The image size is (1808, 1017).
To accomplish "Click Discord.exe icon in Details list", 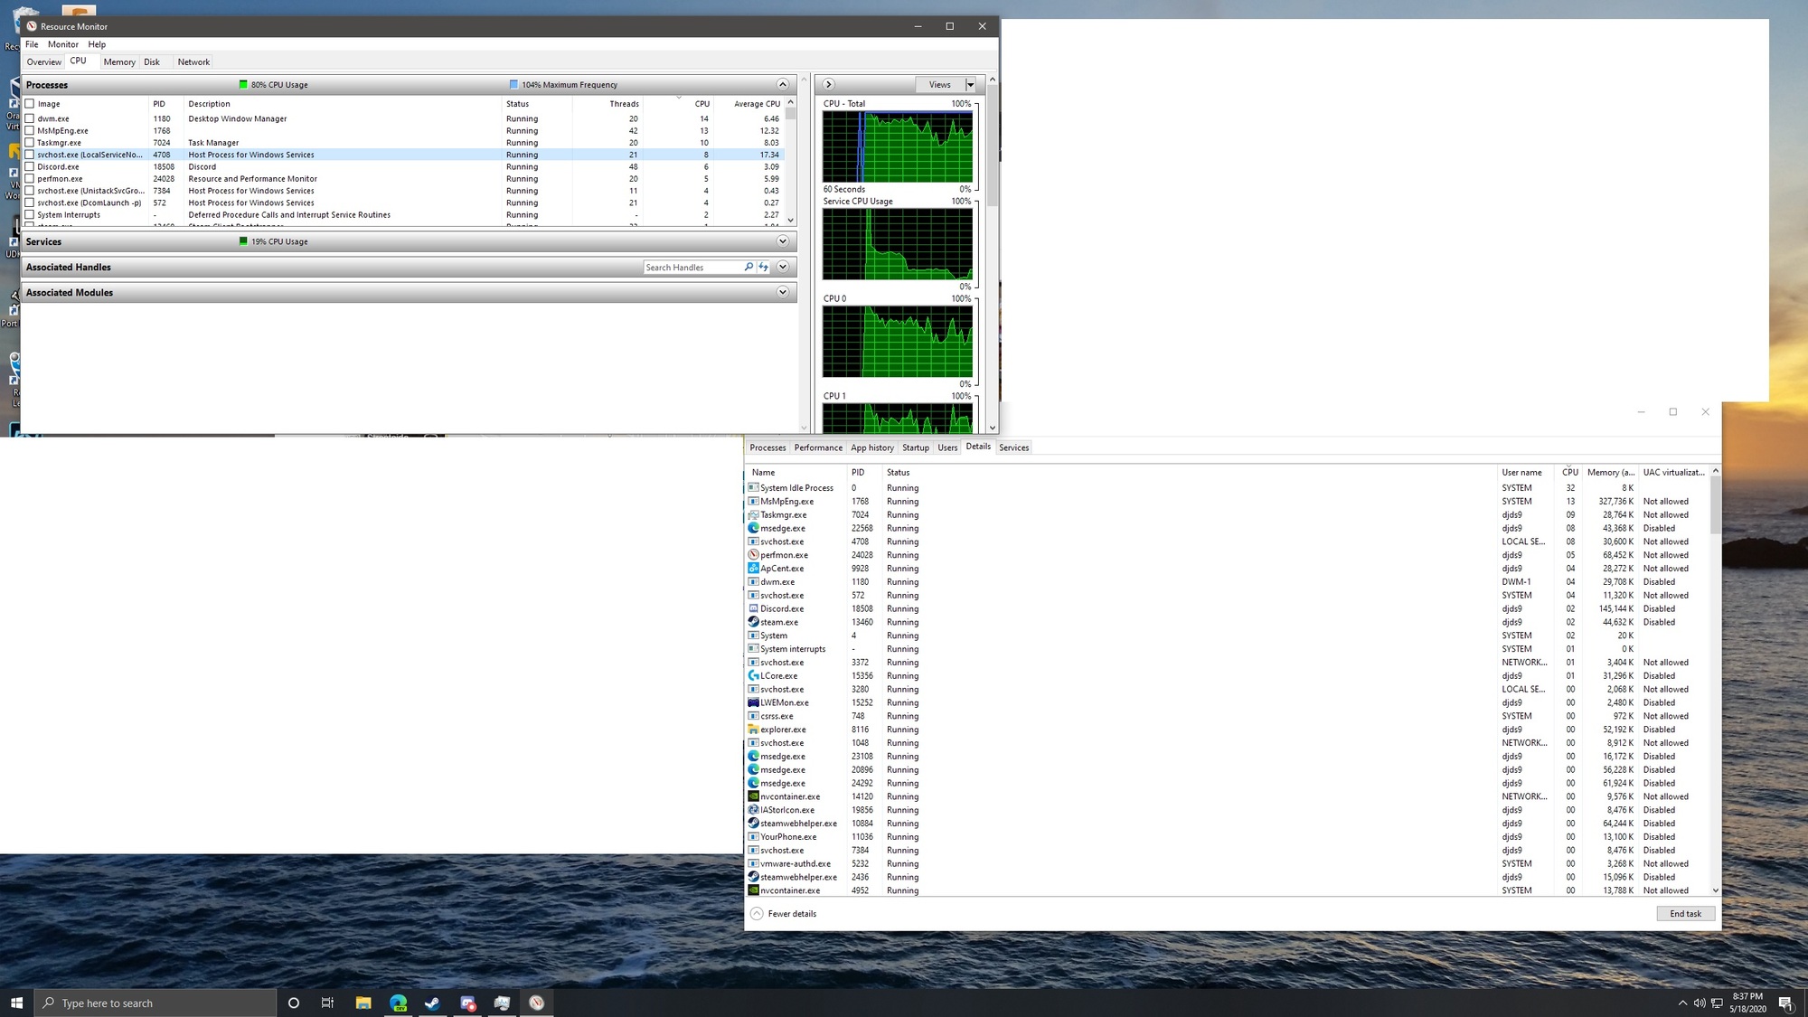I will point(753,608).
